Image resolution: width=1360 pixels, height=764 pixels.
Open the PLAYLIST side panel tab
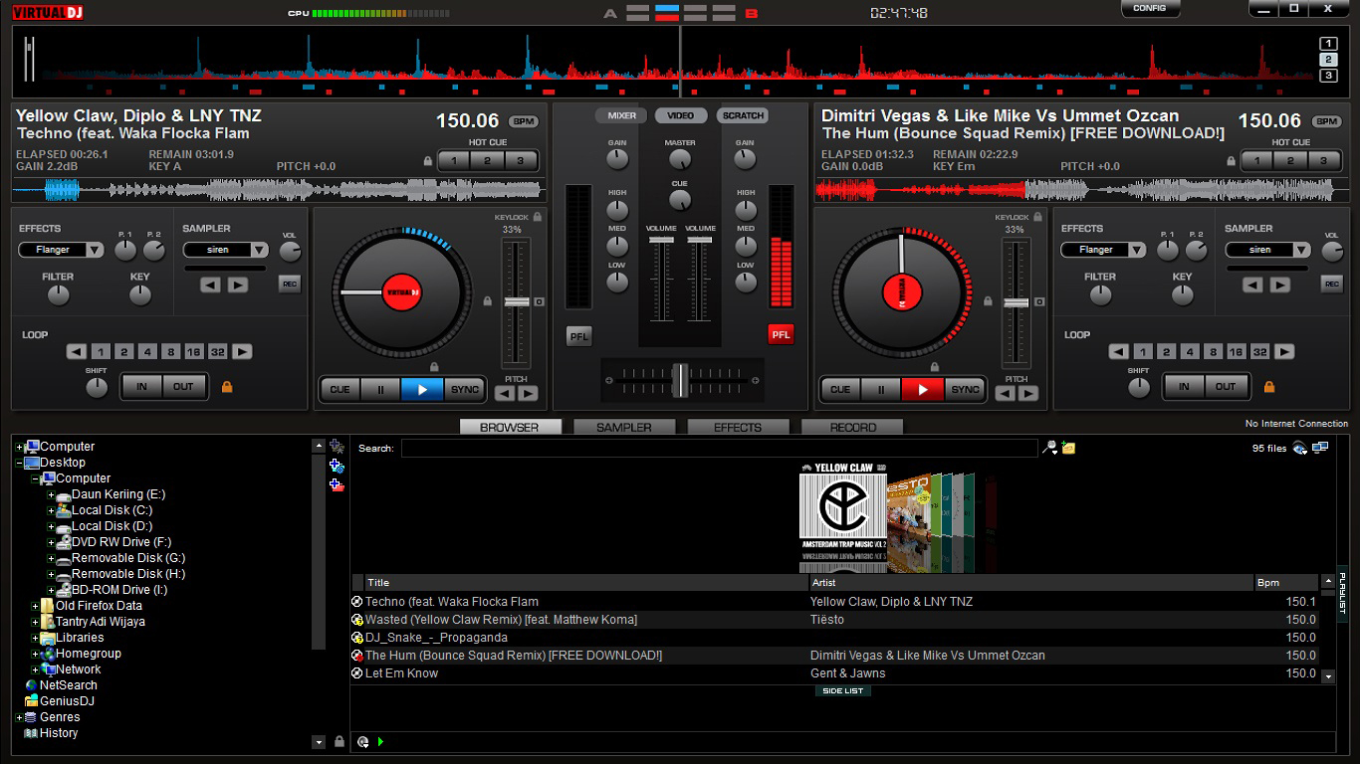coord(1342,594)
